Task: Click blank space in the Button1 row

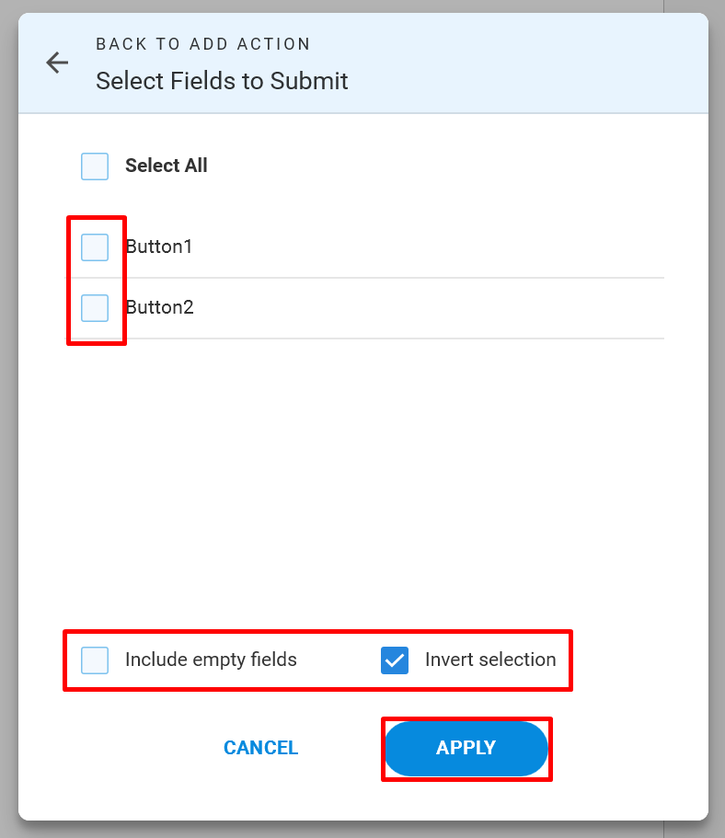Action: pos(428,247)
